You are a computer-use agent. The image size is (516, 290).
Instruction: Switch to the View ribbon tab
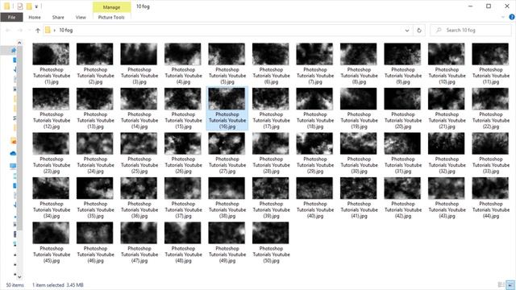(x=81, y=17)
